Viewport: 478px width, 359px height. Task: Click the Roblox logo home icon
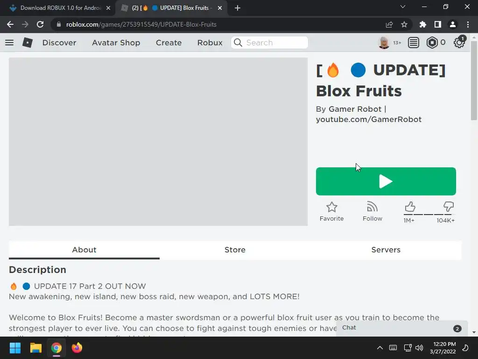[28, 43]
